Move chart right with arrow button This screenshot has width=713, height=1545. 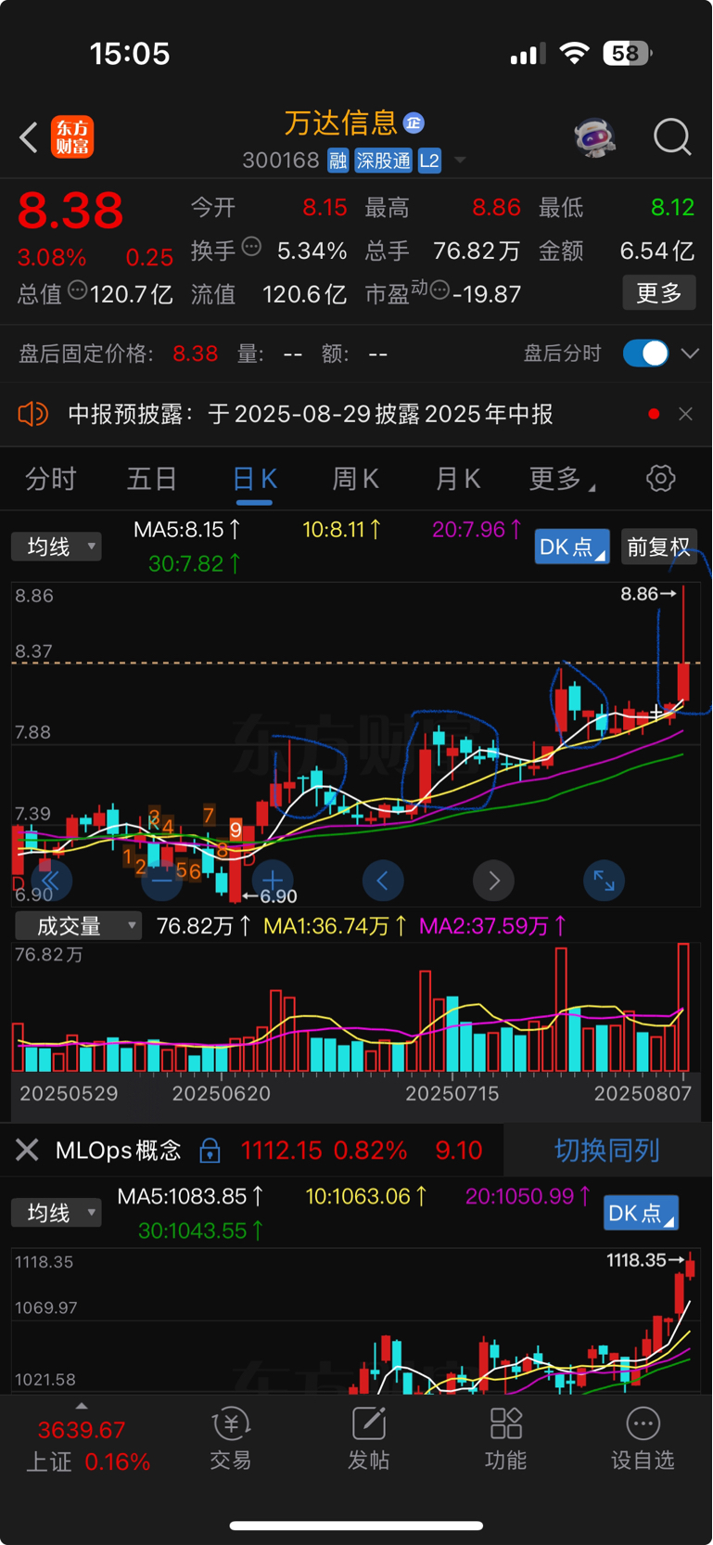493,881
